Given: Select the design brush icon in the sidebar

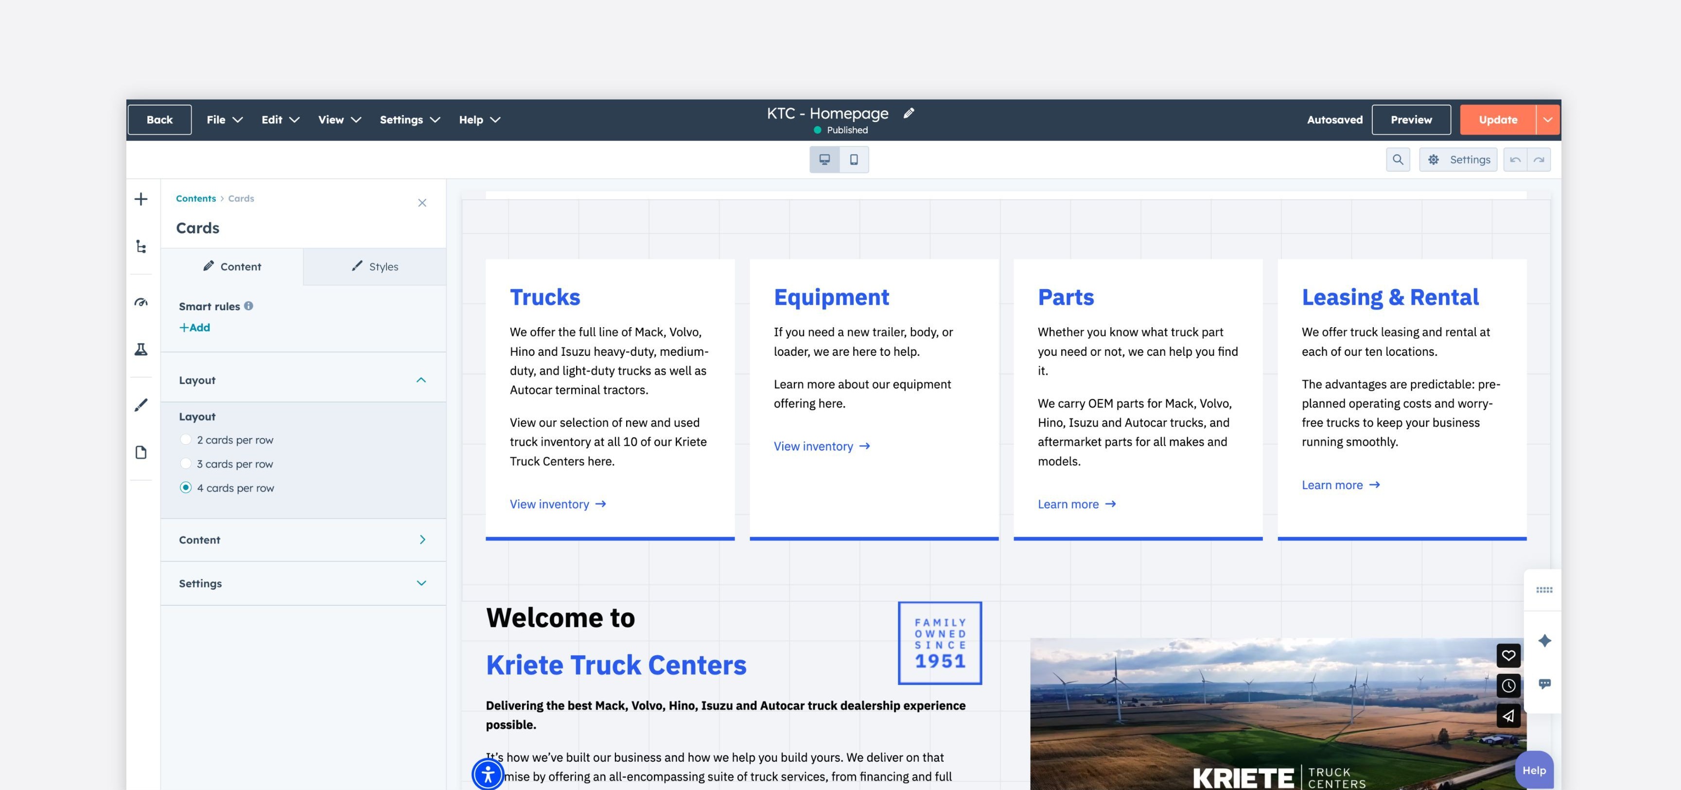Looking at the screenshot, I should [x=140, y=405].
